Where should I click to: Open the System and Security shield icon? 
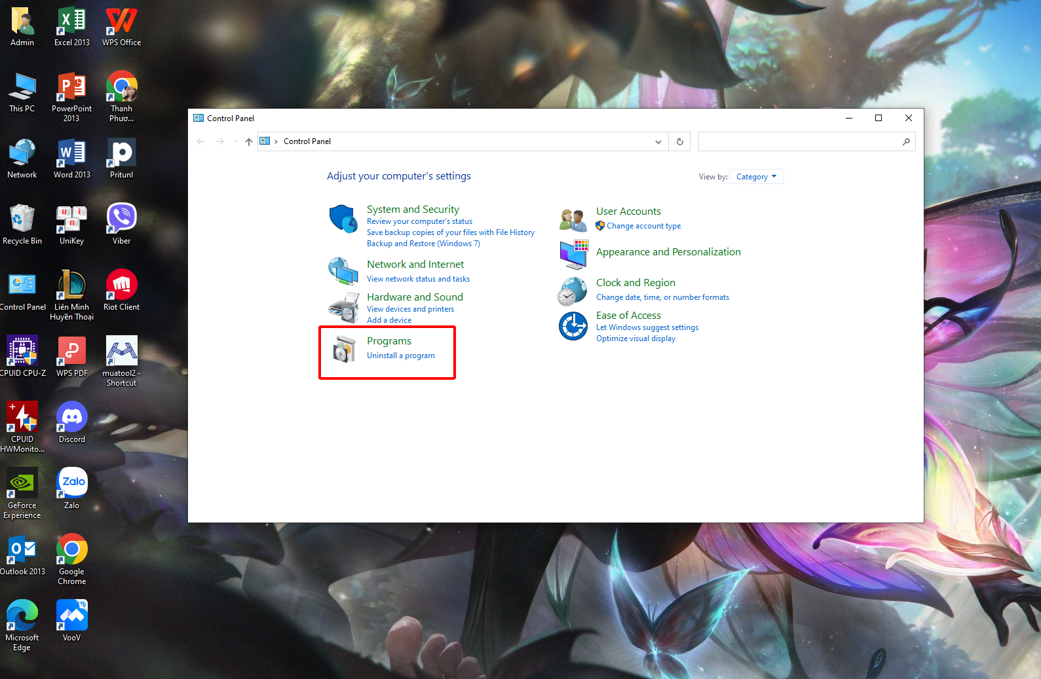pos(343,219)
